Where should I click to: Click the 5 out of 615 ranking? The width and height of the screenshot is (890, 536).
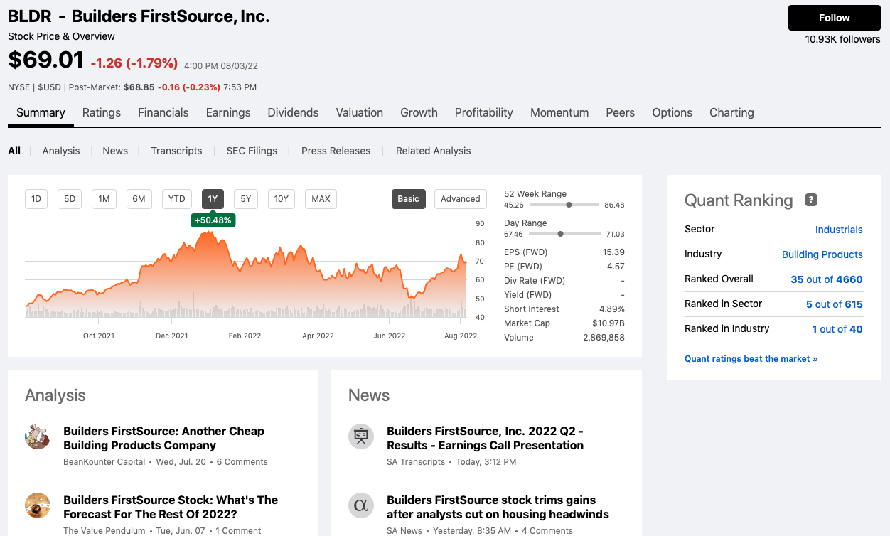pos(835,304)
